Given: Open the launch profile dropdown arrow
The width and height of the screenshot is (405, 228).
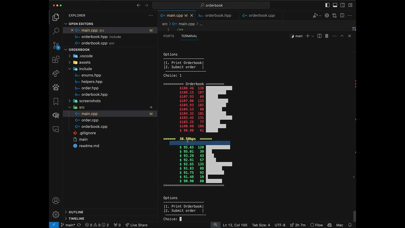Looking at the screenshot, I should tap(313, 36).
